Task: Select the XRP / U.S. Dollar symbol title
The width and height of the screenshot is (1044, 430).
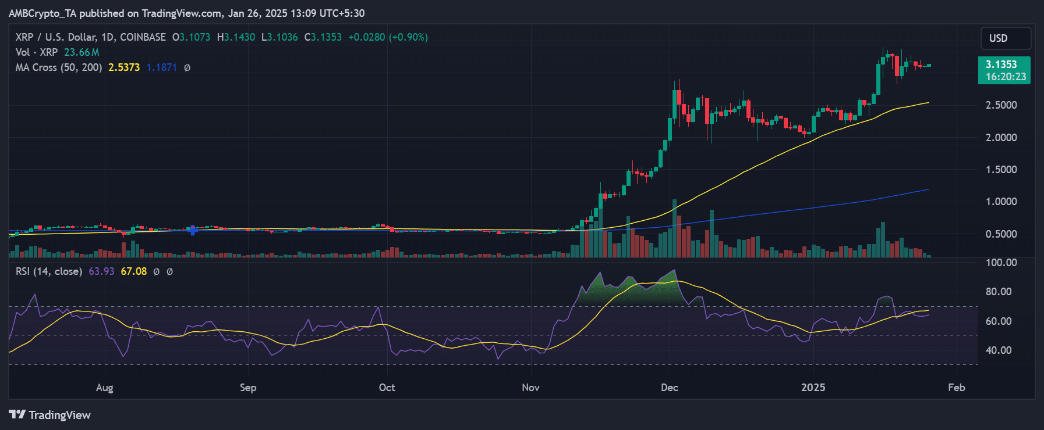Action: (x=90, y=37)
